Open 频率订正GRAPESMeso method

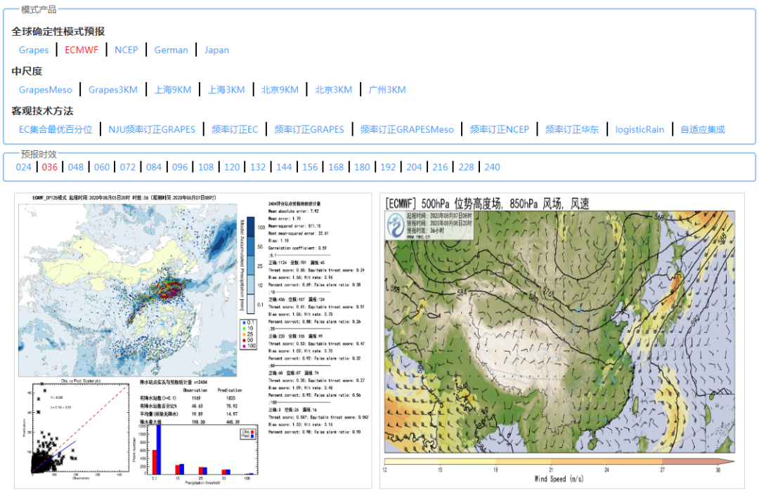point(407,129)
